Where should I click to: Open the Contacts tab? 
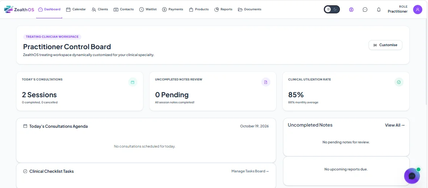[124, 9]
